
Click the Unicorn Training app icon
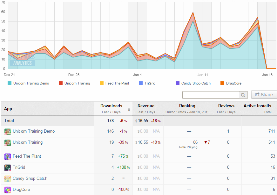[x=8, y=142]
